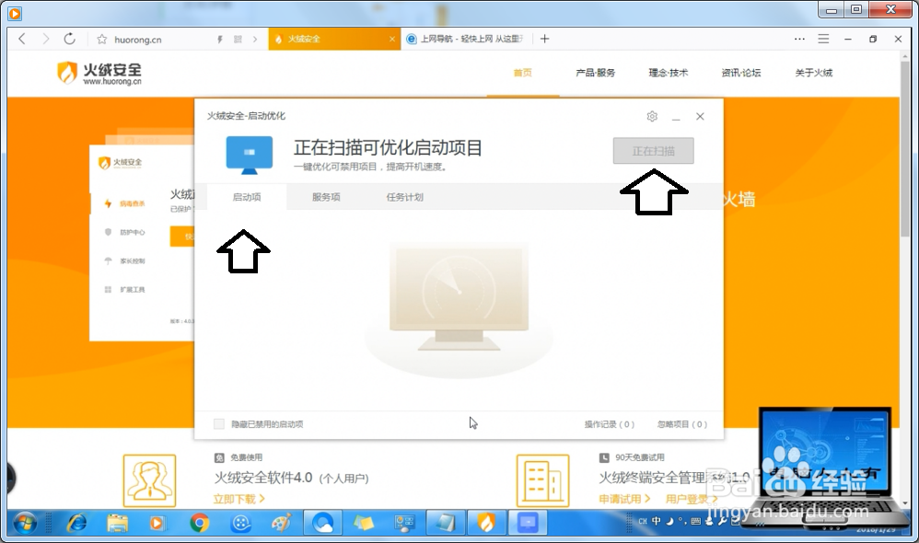Click the player icon in window title bar
This screenshot has height=543, width=919.
[15, 12]
